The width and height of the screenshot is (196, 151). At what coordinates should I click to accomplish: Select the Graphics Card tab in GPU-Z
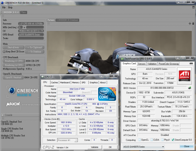tap(129, 63)
